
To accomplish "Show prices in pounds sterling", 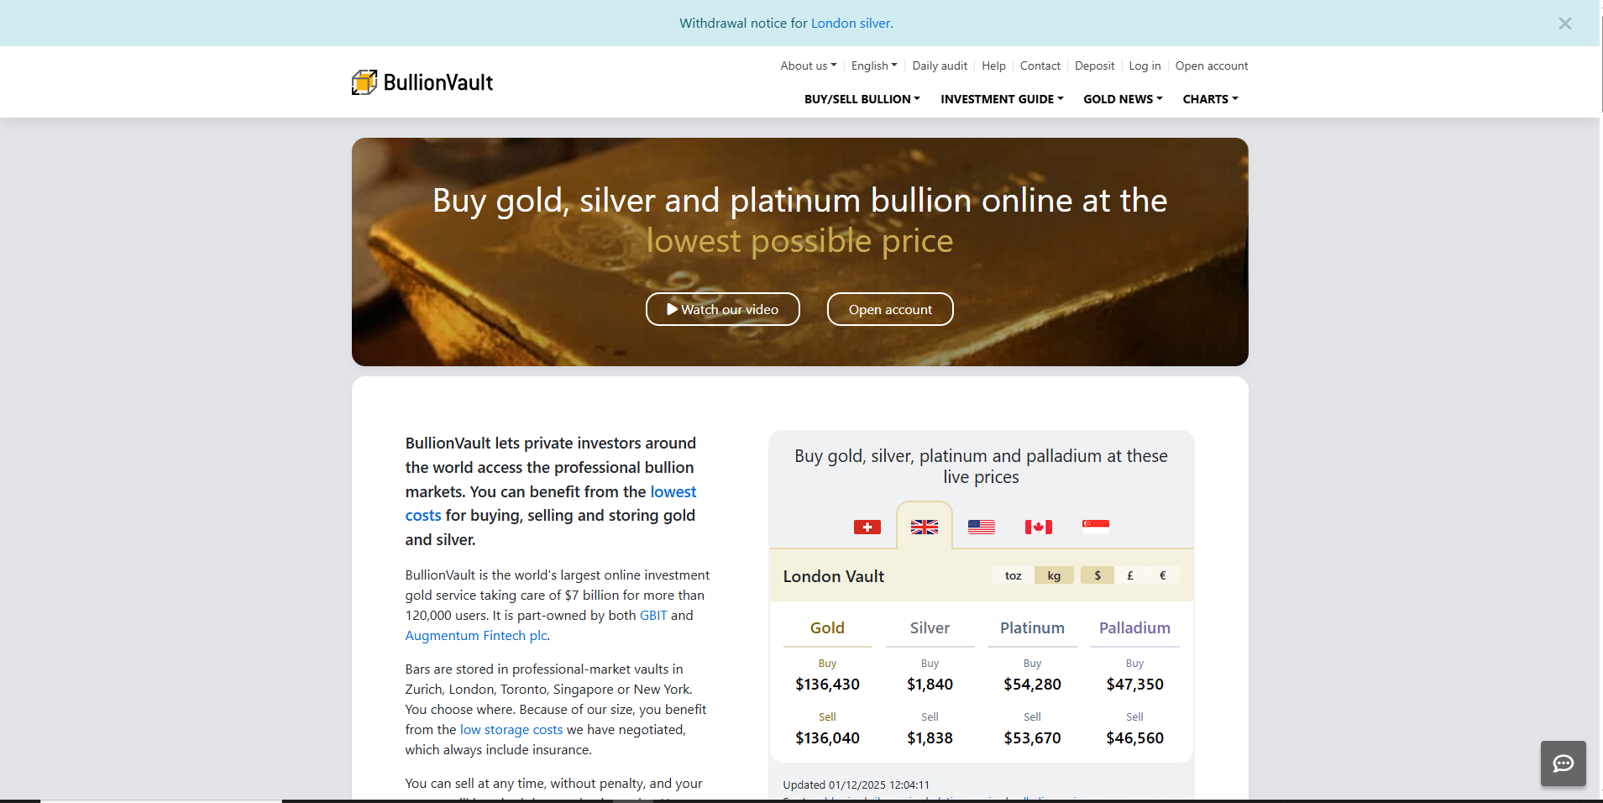I will point(1130,575).
